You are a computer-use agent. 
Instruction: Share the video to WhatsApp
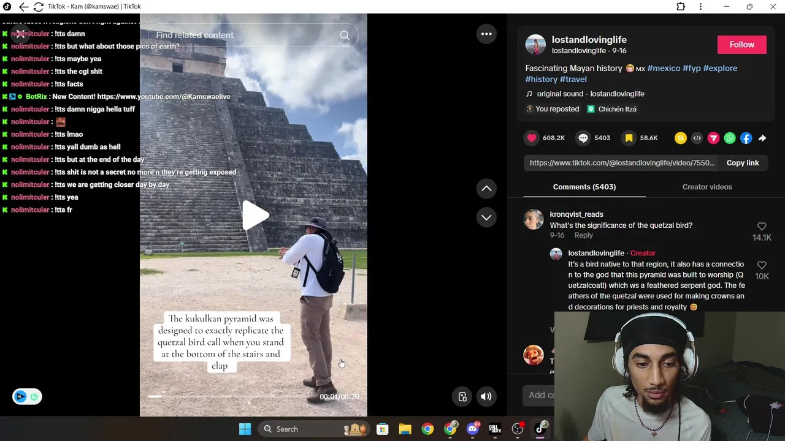tap(730, 138)
